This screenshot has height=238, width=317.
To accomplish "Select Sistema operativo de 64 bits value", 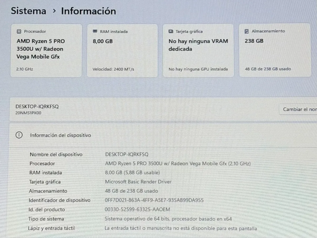I will (x=168, y=219).
